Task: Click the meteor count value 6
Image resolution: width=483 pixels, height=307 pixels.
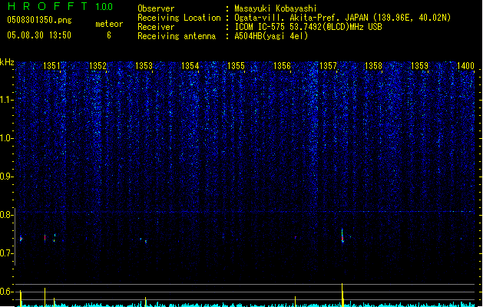Action: tap(109, 35)
